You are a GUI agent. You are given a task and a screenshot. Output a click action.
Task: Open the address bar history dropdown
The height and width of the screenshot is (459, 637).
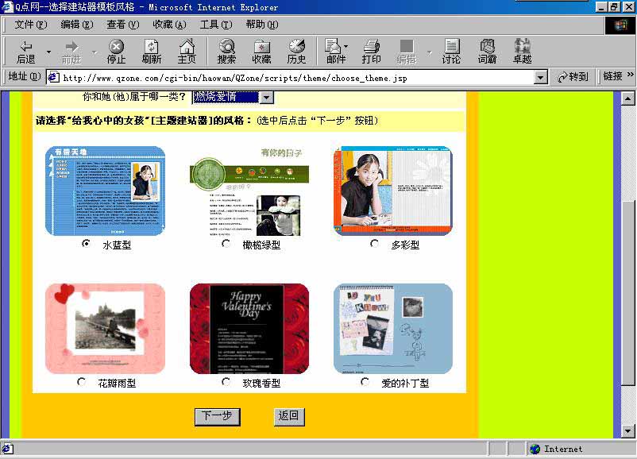pyautogui.click(x=542, y=77)
